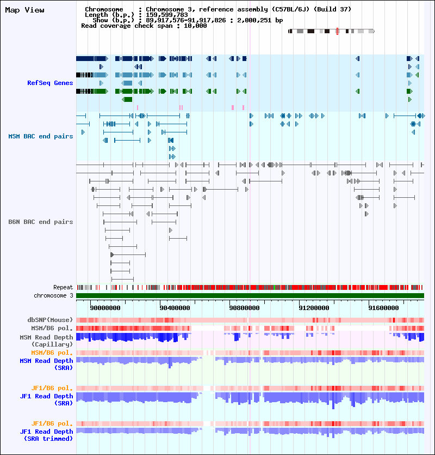Click the 90000000 position on the ruler
This screenshot has width=435, height=455.
point(105,308)
